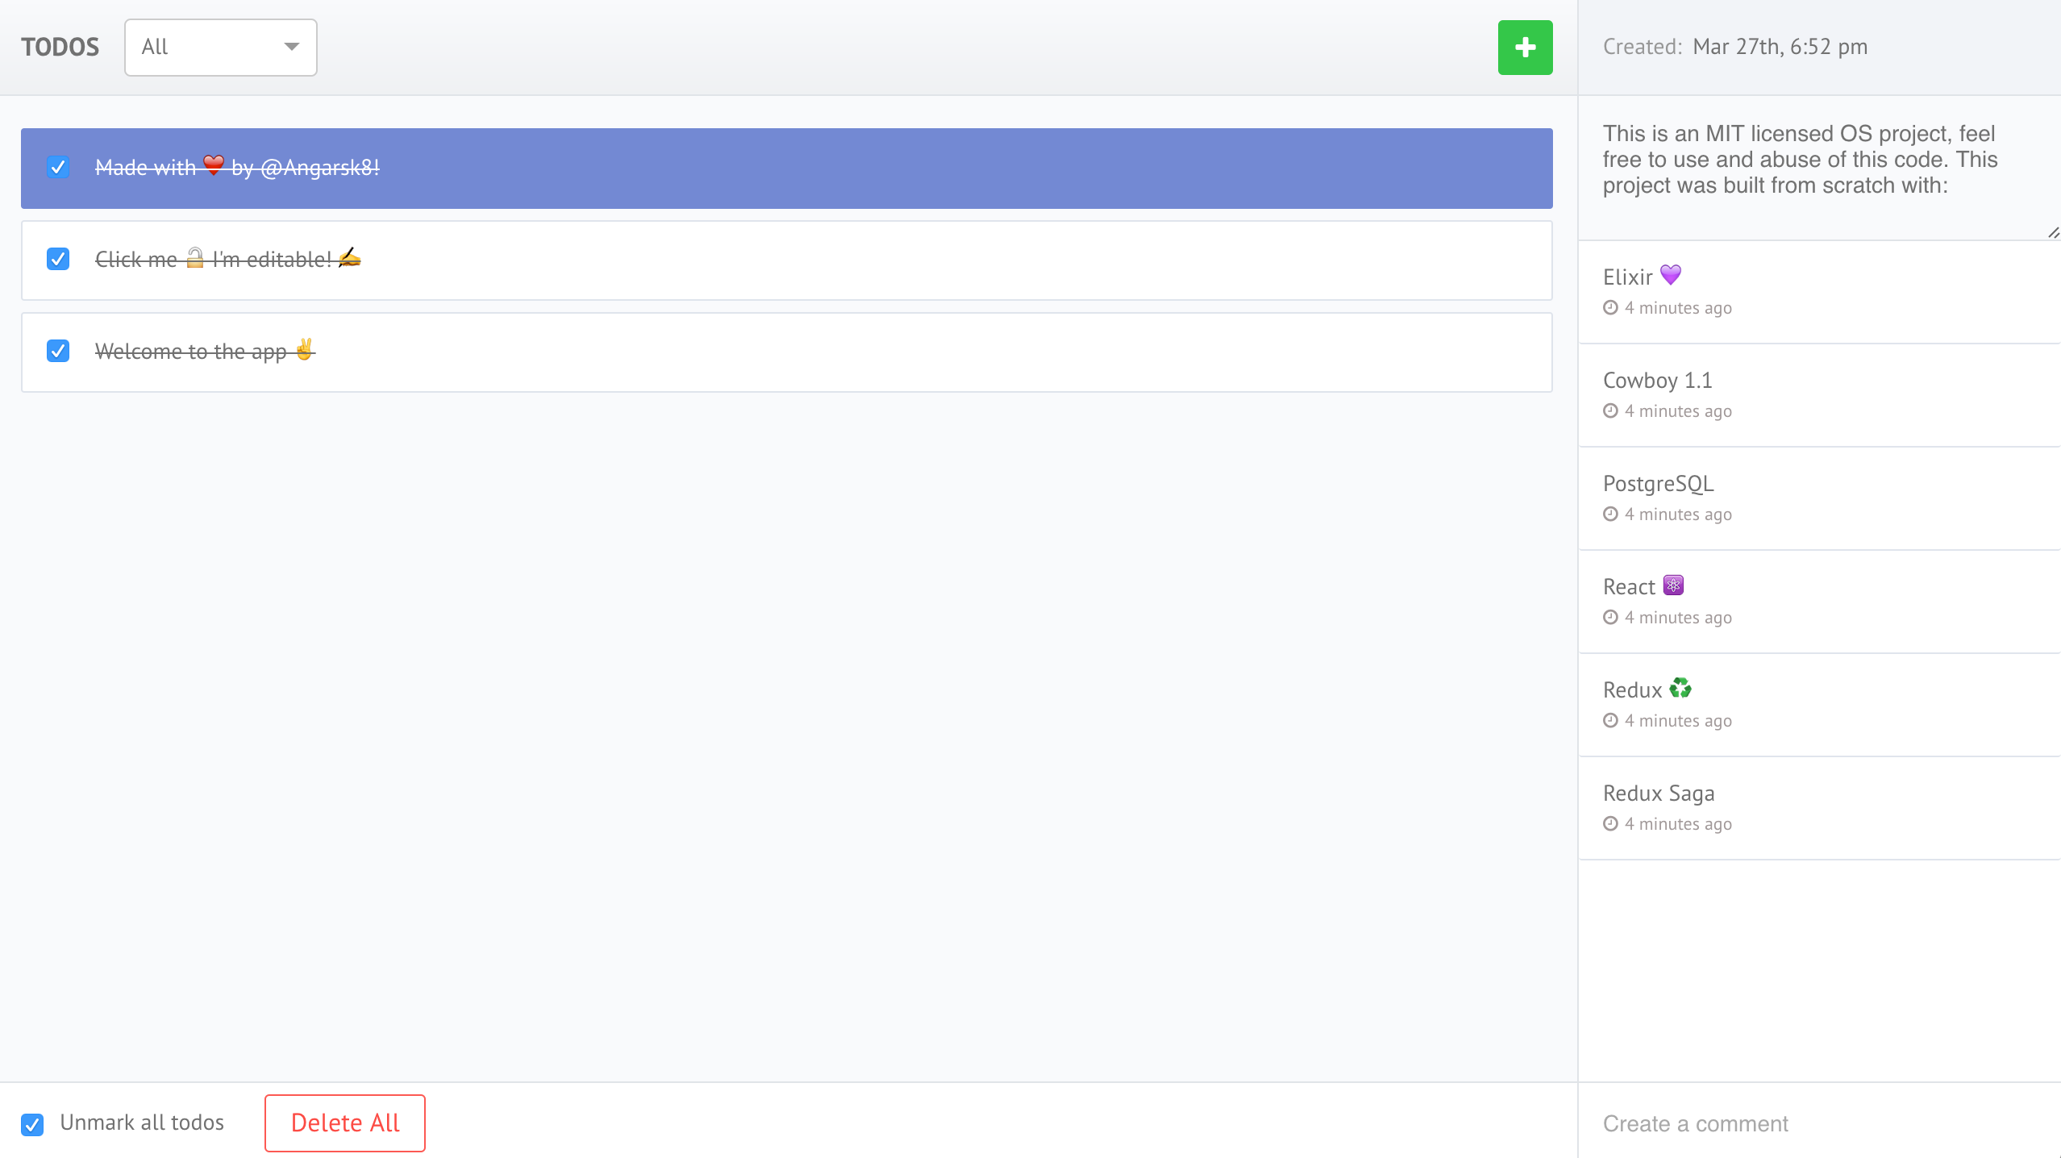Toggle the first todo item checkbox
Screen dimensions: 2061x1158
click(x=60, y=167)
